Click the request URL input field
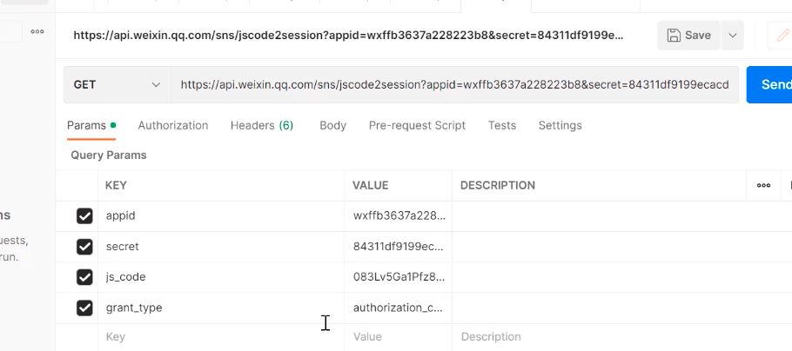 click(x=454, y=84)
